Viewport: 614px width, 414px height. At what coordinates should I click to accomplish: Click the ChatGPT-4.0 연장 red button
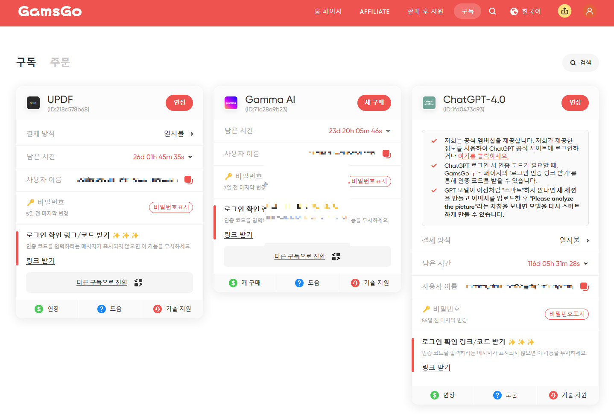pyautogui.click(x=575, y=102)
